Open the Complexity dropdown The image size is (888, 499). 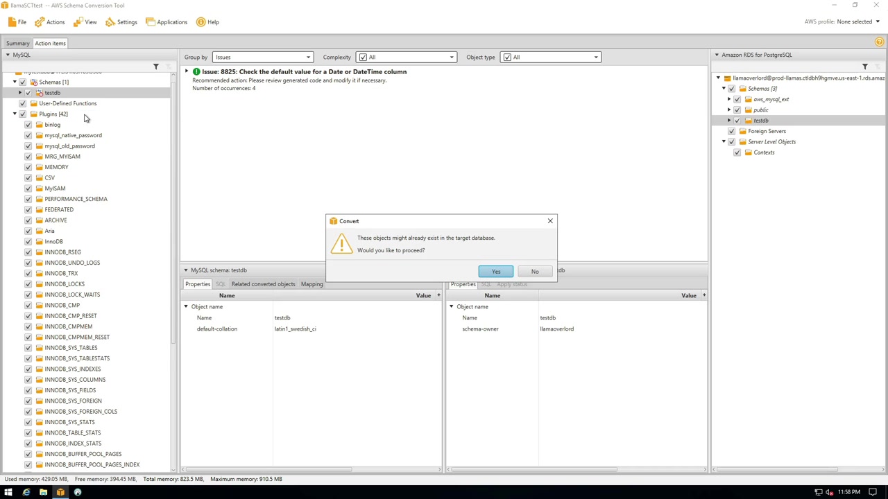point(406,57)
